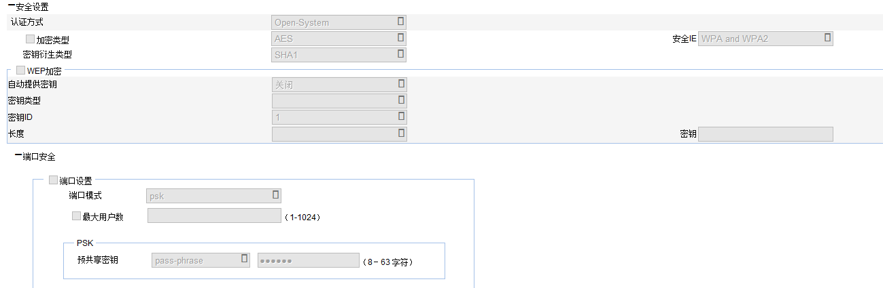The width and height of the screenshot is (883, 288).
Task: Open the 自动提供密钥 dropdown
Action: coord(339,85)
